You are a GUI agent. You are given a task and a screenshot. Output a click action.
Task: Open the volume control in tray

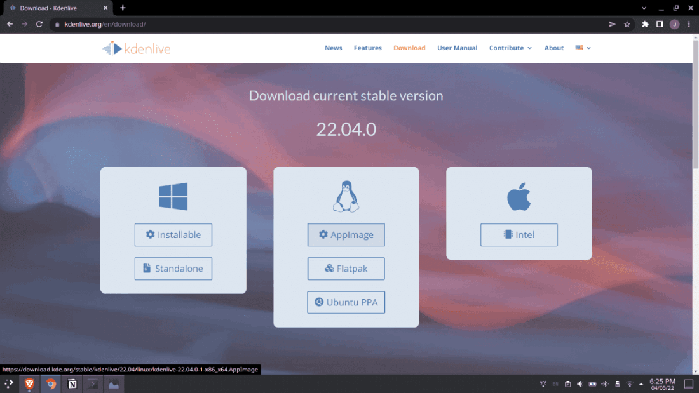580,383
